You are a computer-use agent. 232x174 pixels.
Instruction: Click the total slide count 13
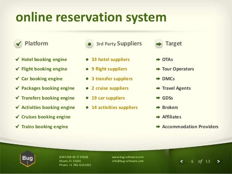(x=208, y=161)
